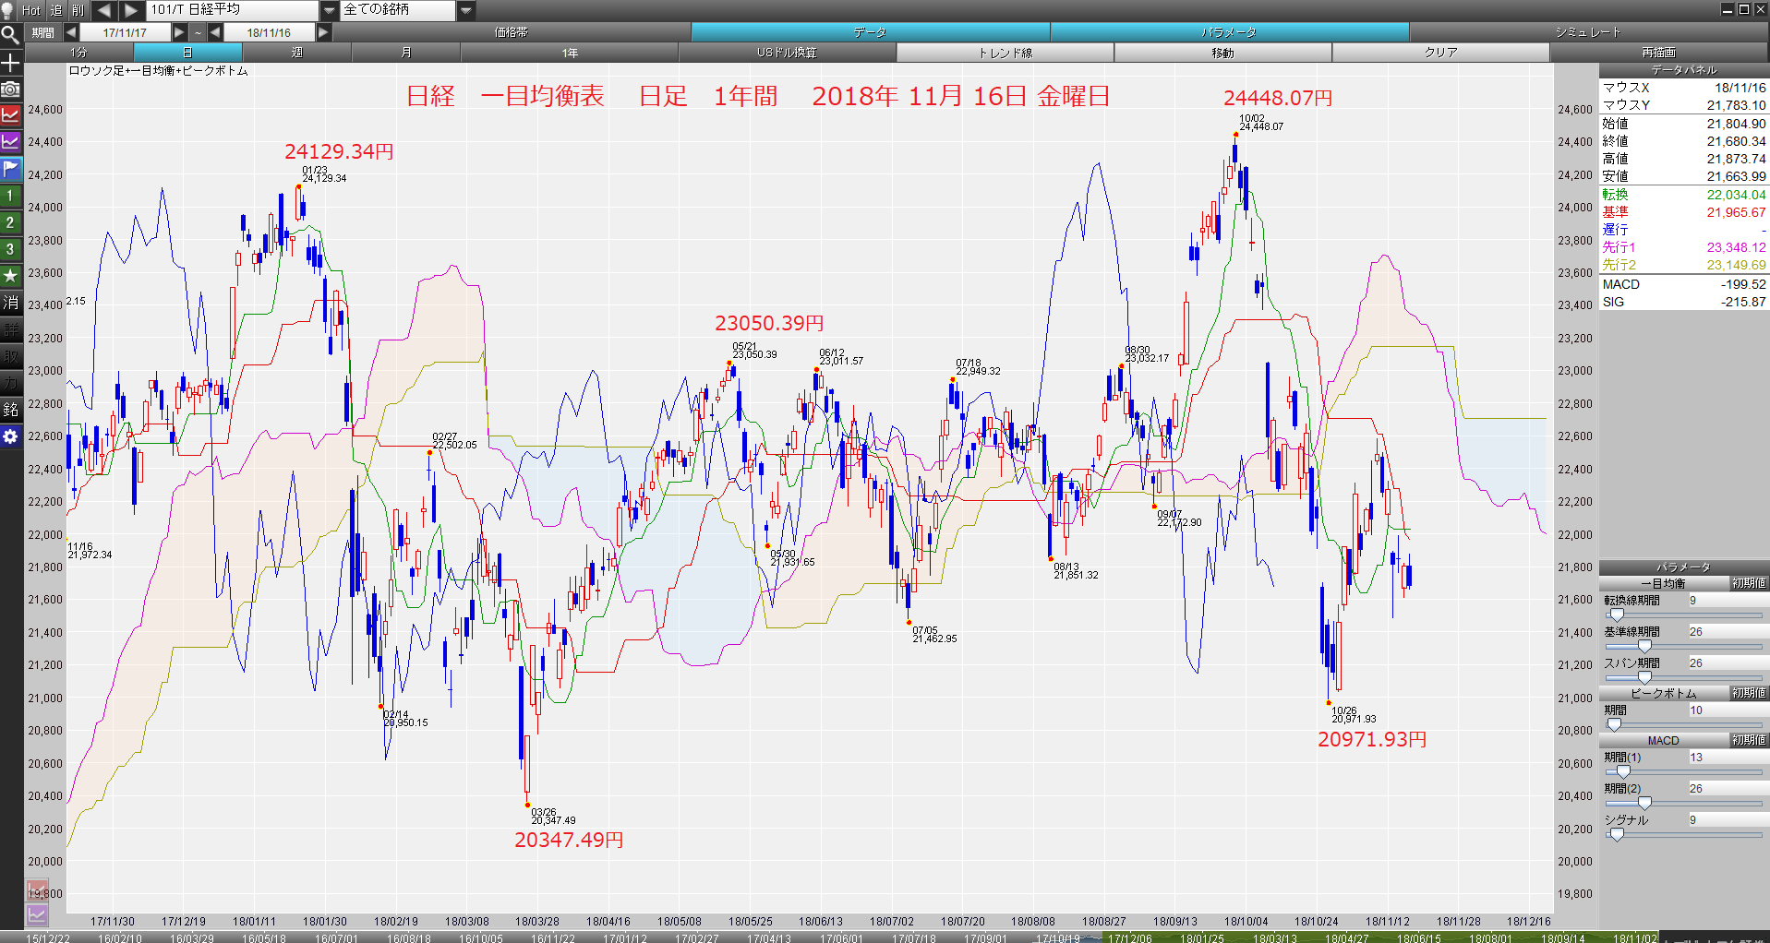Screen dimensions: 1770x943
Task: Click the 再描画 redraw button
Action: coord(1658,53)
